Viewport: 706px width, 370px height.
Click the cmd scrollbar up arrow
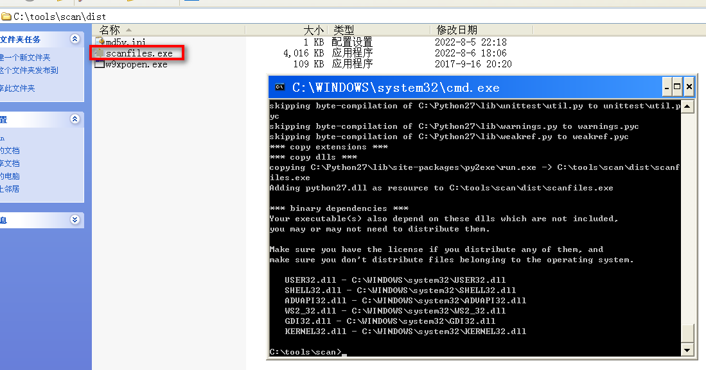pyautogui.click(x=687, y=106)
